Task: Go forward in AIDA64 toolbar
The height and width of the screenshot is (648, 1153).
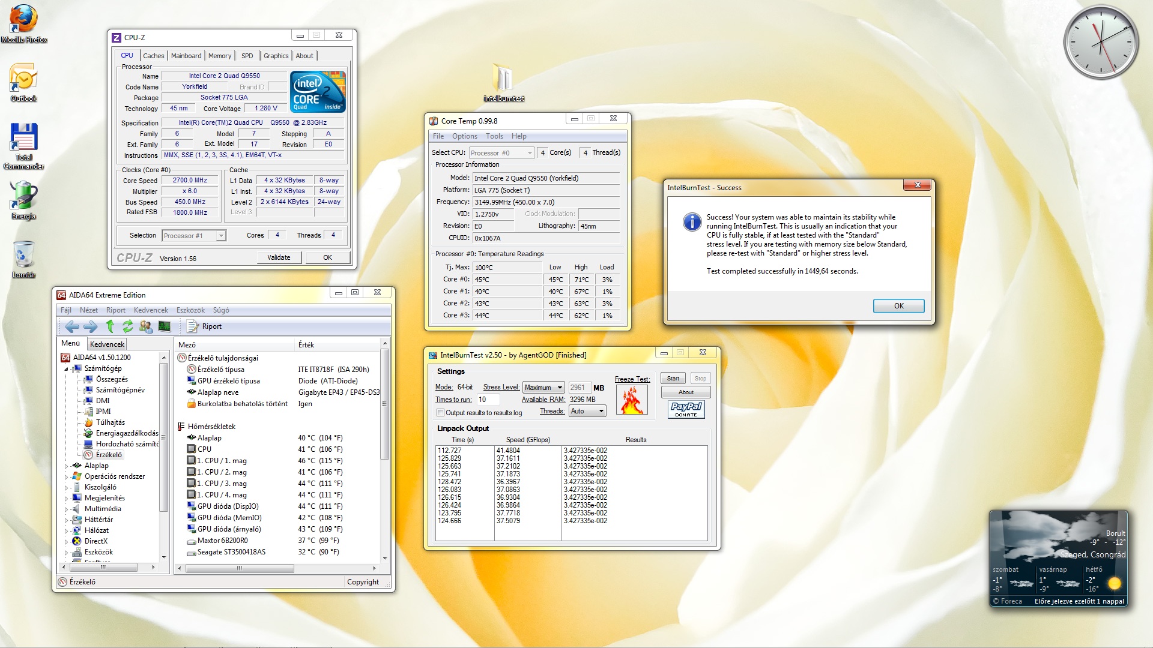Action: click(91, 326)
